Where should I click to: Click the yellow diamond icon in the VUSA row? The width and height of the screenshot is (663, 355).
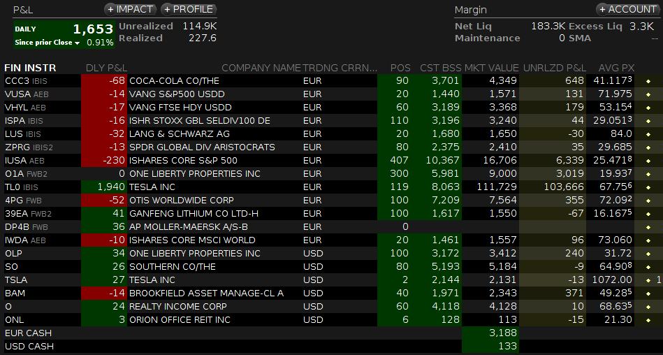point(648,94)
